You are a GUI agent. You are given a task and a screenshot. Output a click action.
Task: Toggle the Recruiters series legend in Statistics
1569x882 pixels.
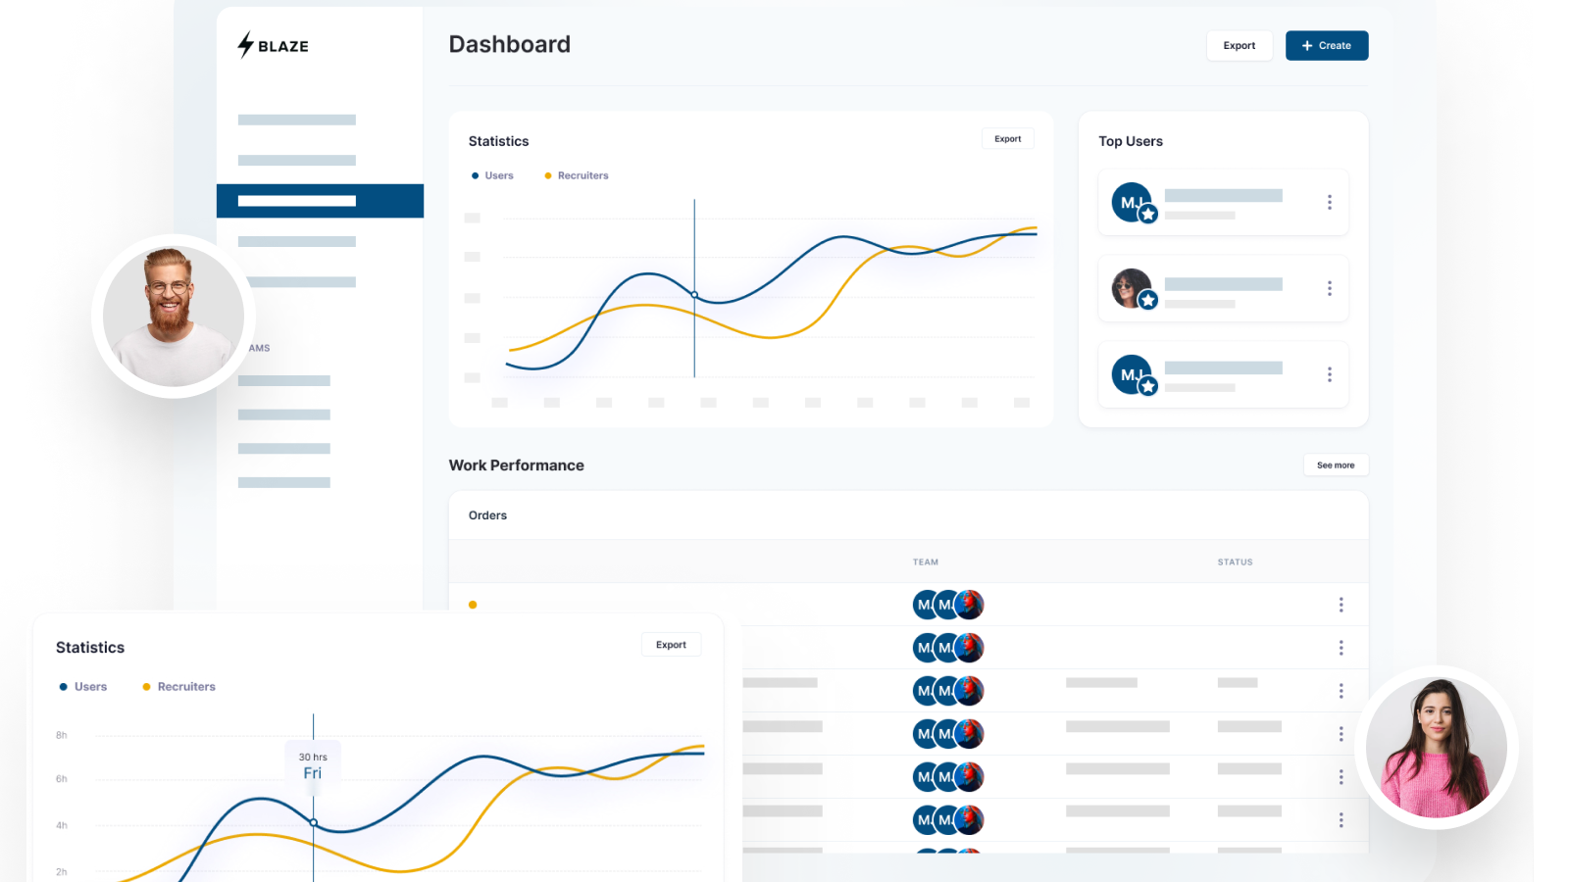point(577,175)
